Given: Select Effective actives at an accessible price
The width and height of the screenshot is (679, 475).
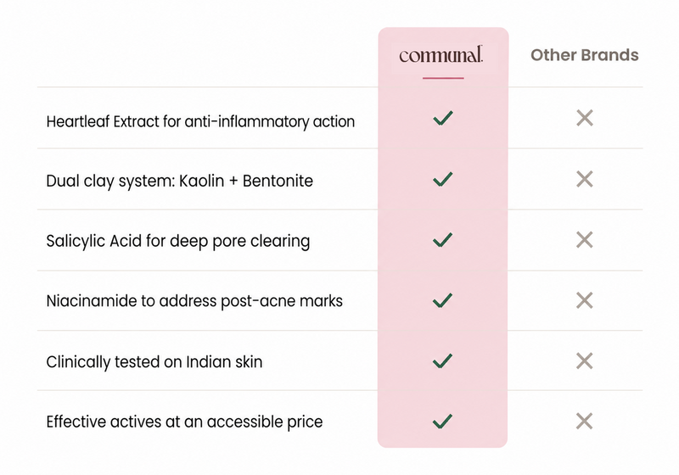Looking at the screenshot, I should pos(184,422).
